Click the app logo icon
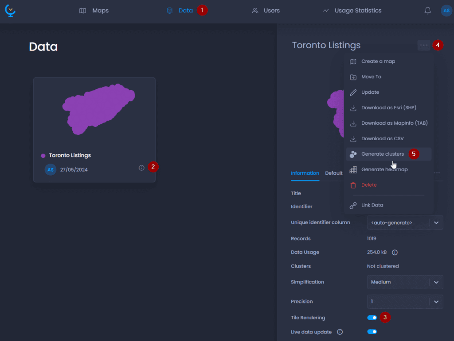Viewport: 454px width, 341px height. (x=10, y=11)
